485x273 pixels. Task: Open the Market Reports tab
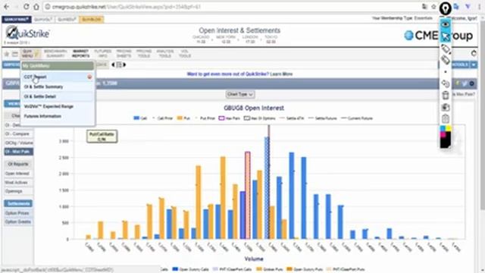coord(81,54)
